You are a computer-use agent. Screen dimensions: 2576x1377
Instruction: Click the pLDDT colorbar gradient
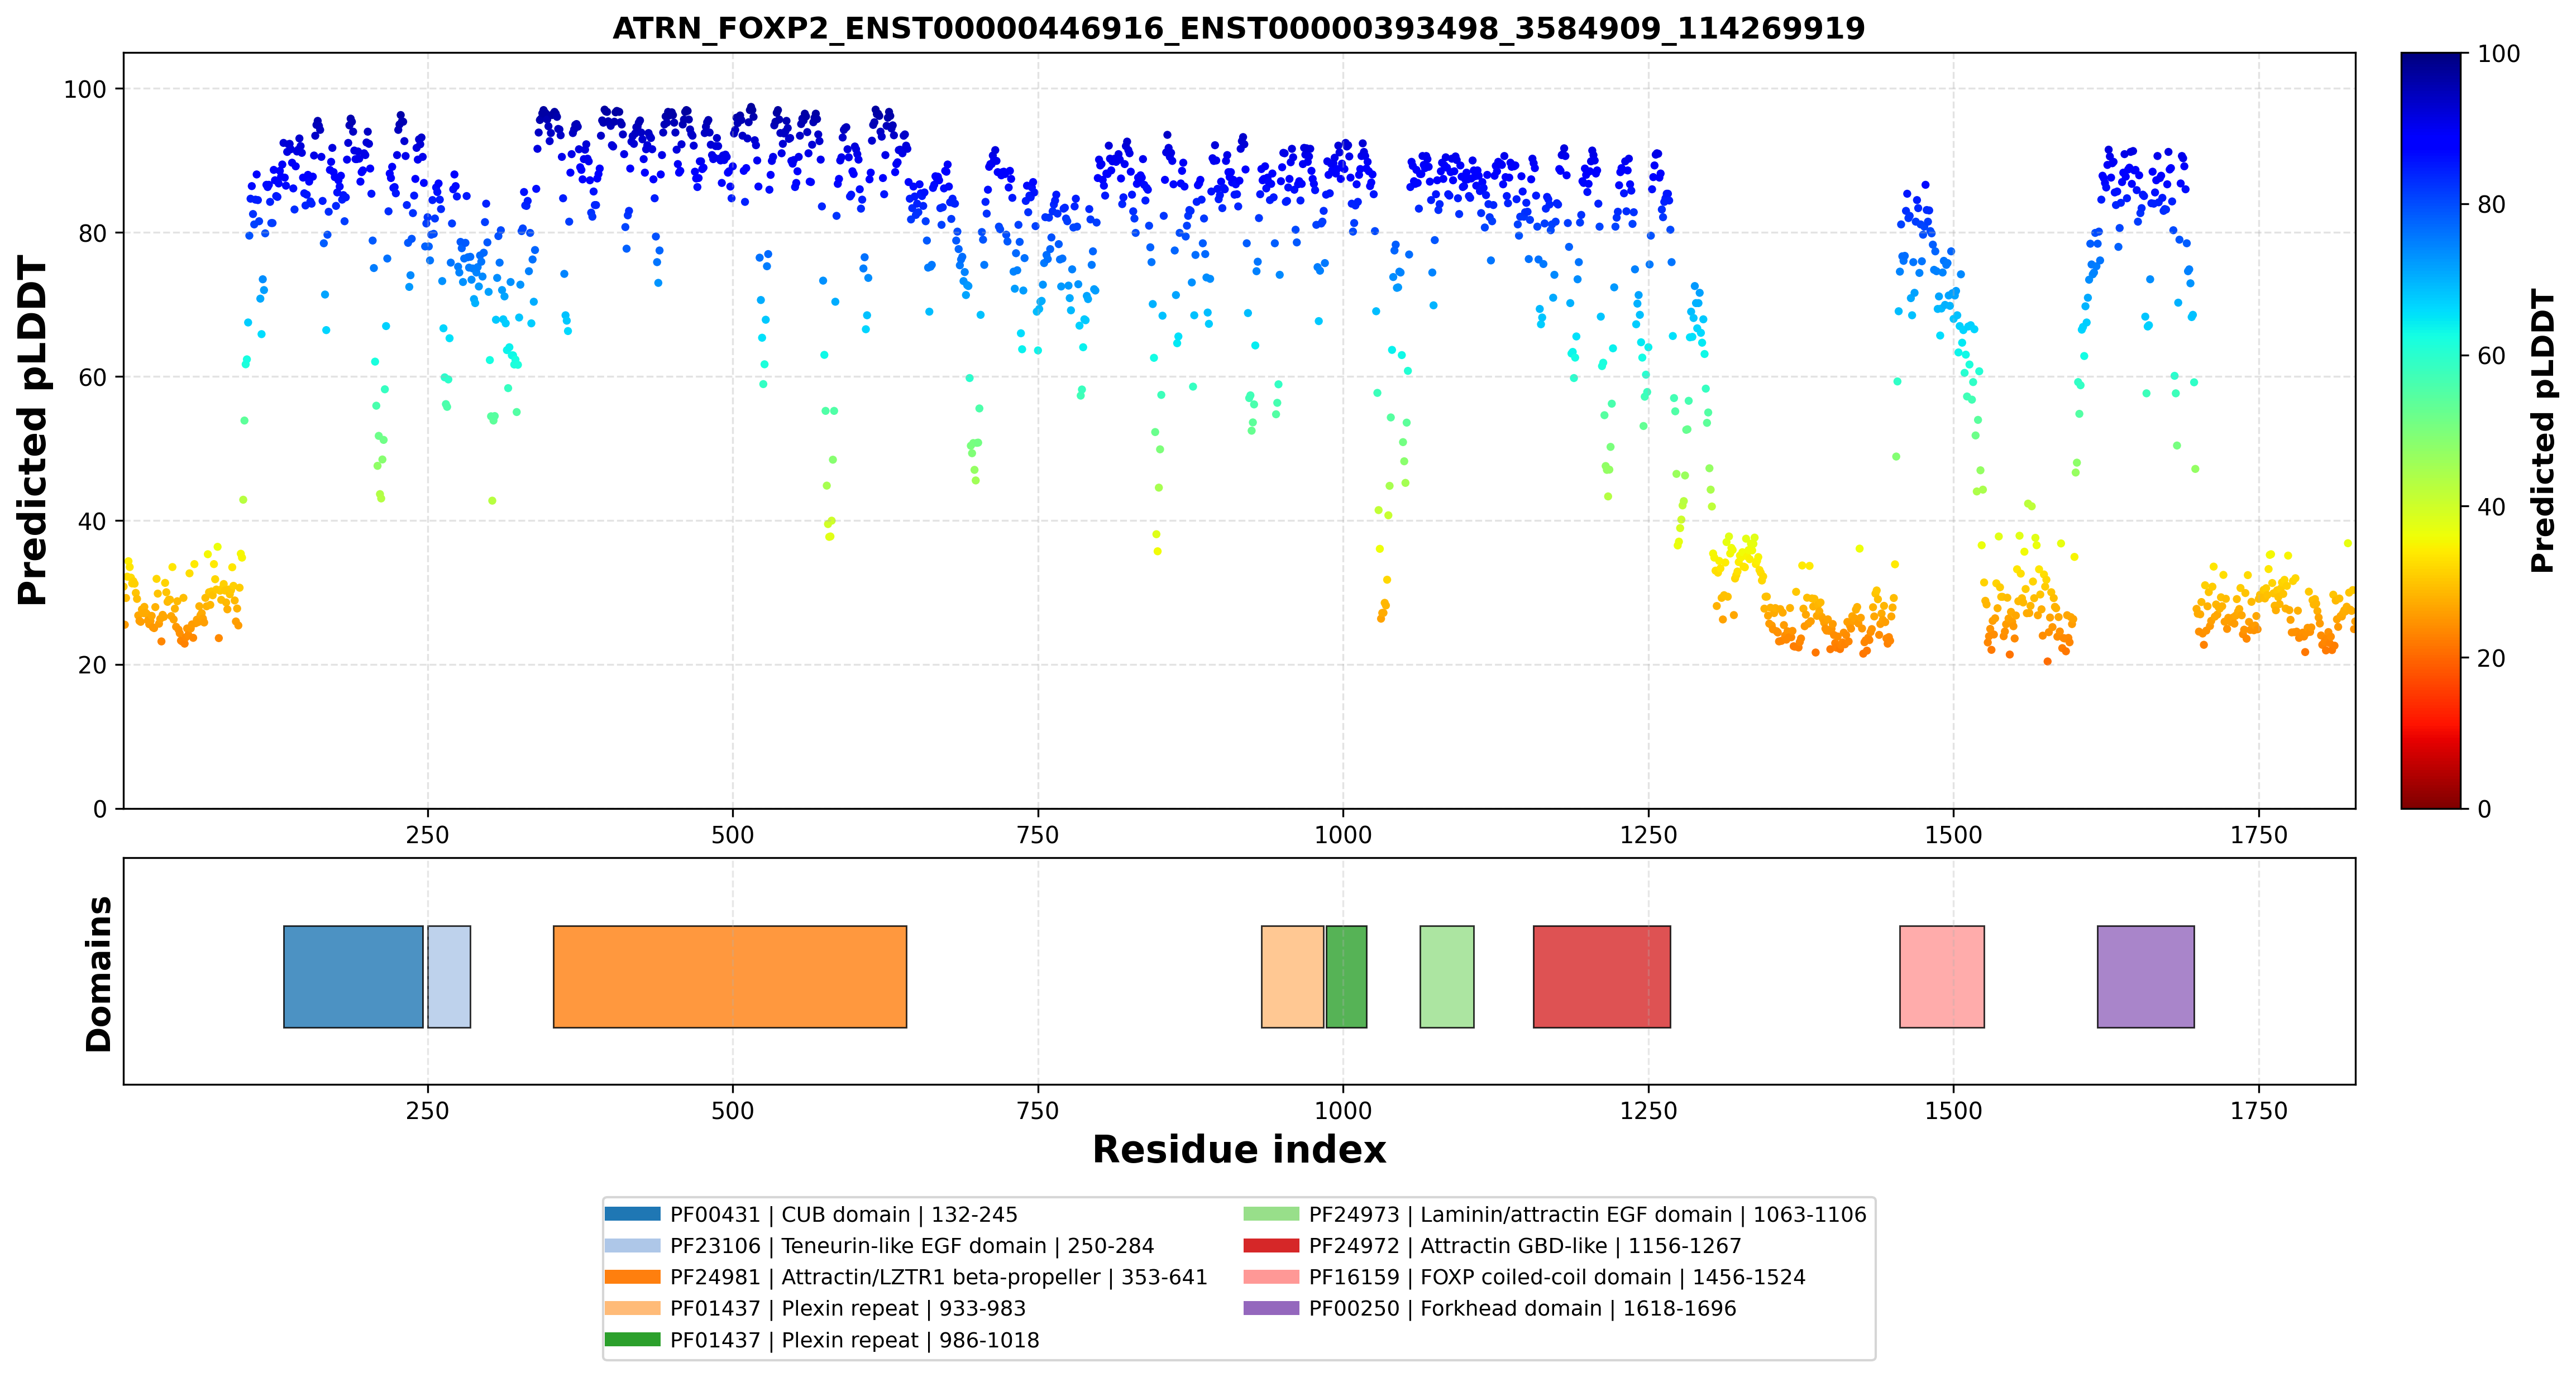pos(2431,430)
